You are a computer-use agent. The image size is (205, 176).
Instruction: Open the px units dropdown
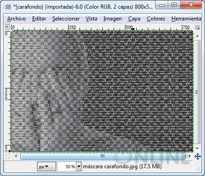46,166
